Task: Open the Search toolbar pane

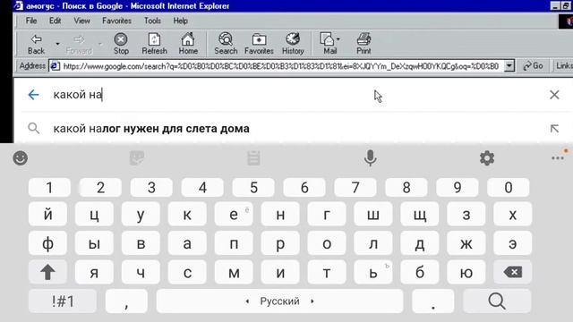Action: coord(226,44)
